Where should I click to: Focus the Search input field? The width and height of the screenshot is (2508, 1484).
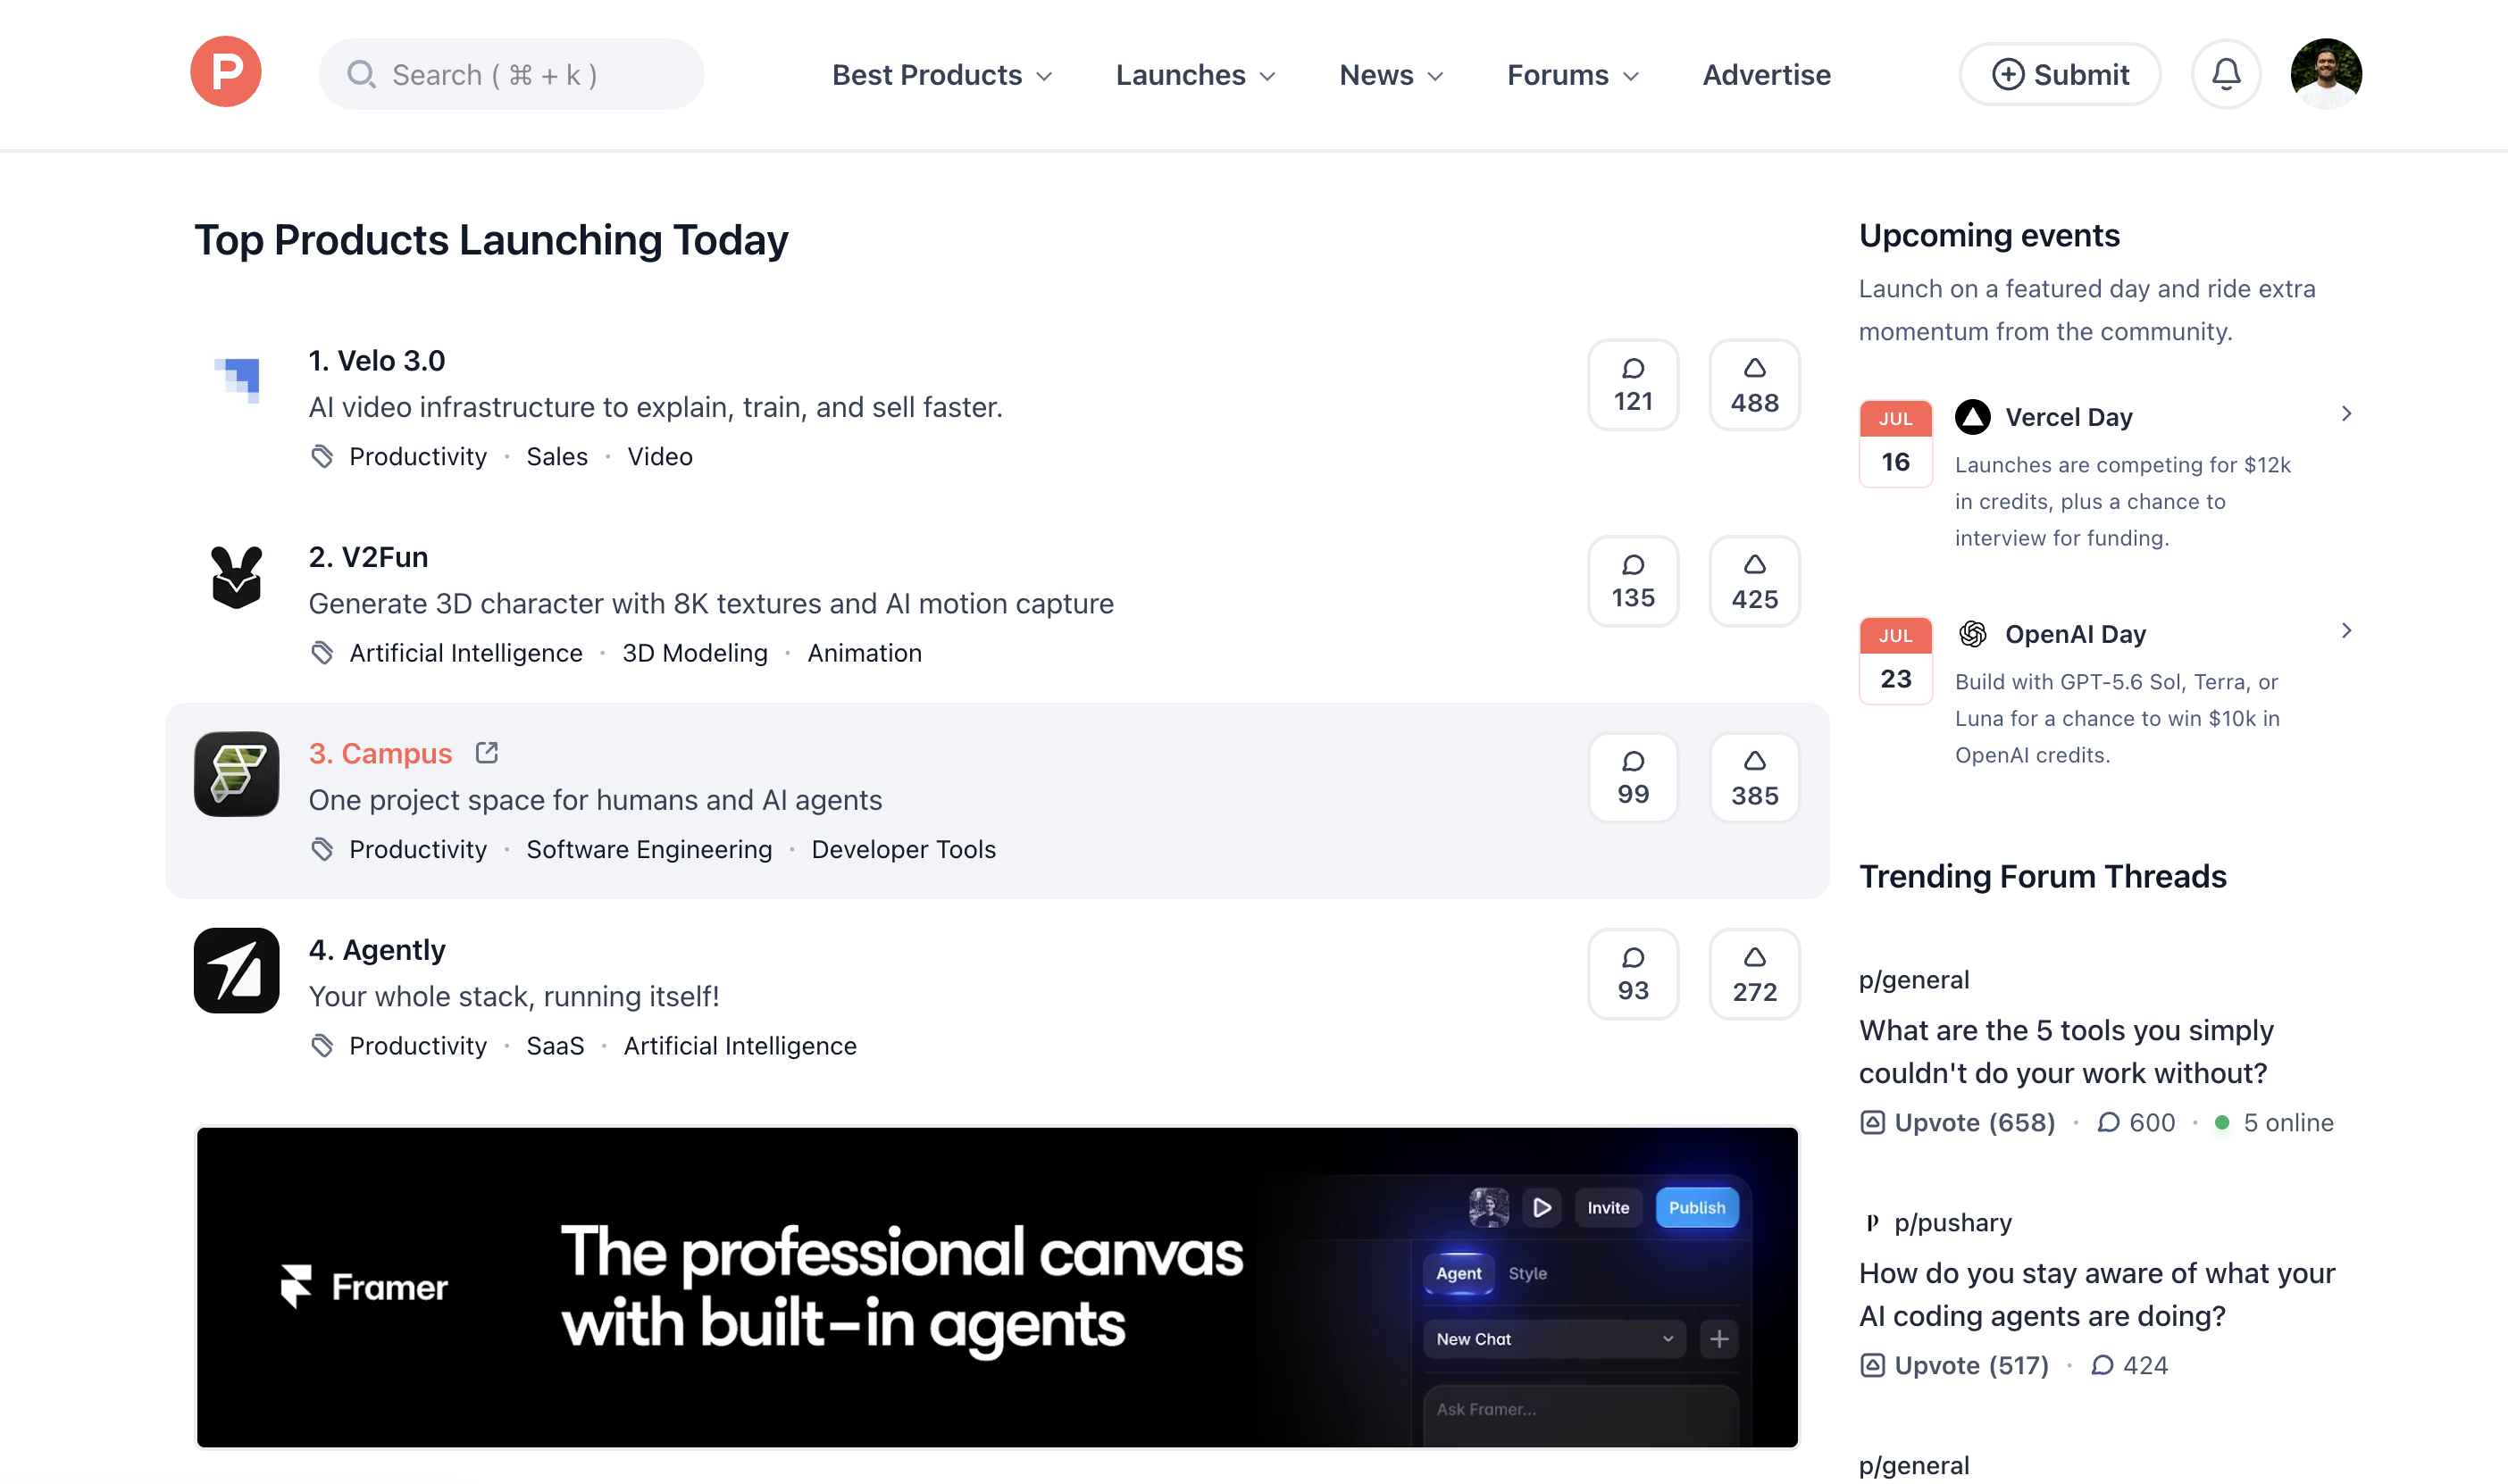coord(511,74)
